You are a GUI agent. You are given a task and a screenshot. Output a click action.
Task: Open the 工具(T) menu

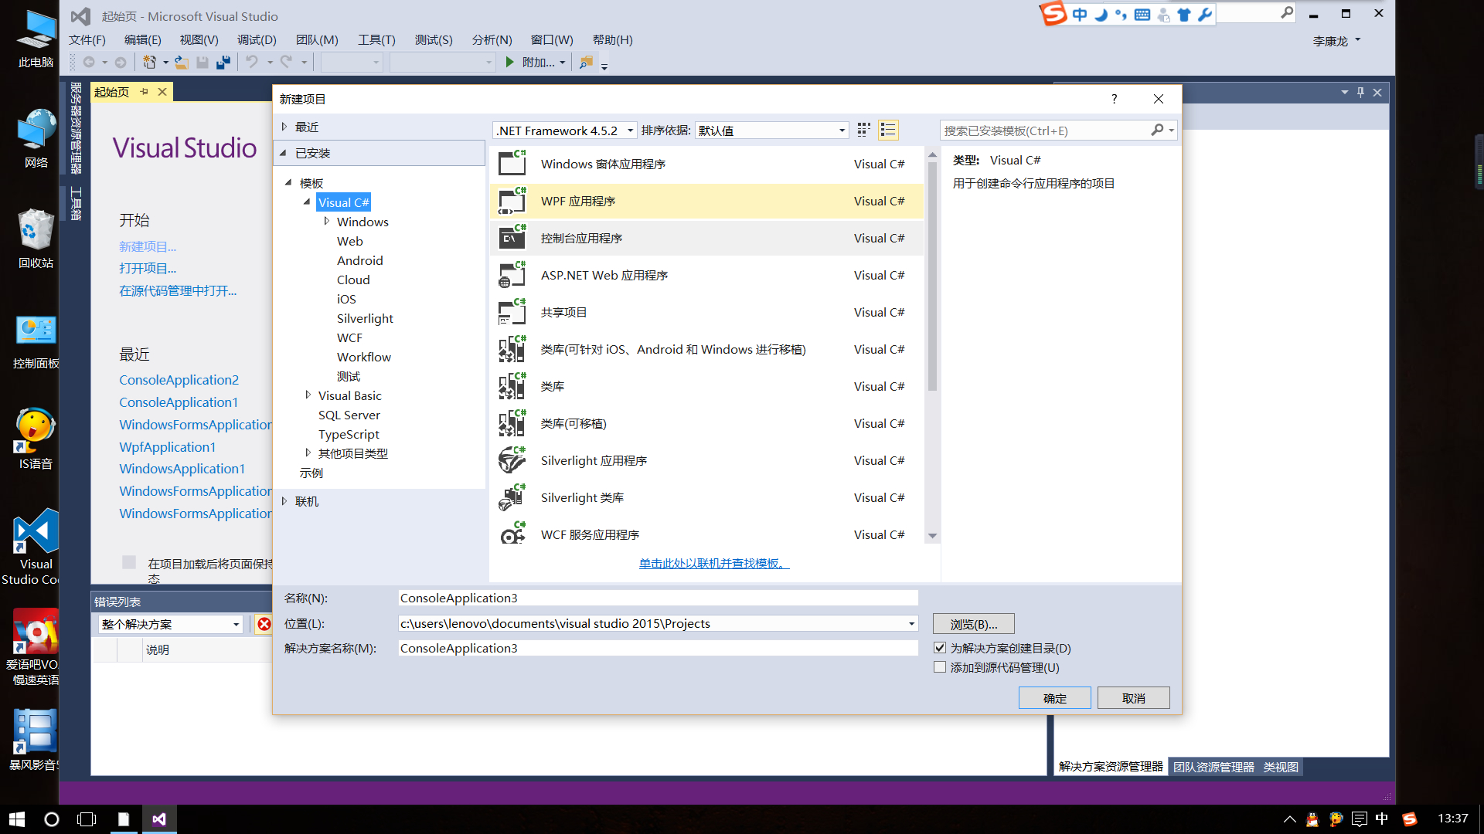click(376, 40)
